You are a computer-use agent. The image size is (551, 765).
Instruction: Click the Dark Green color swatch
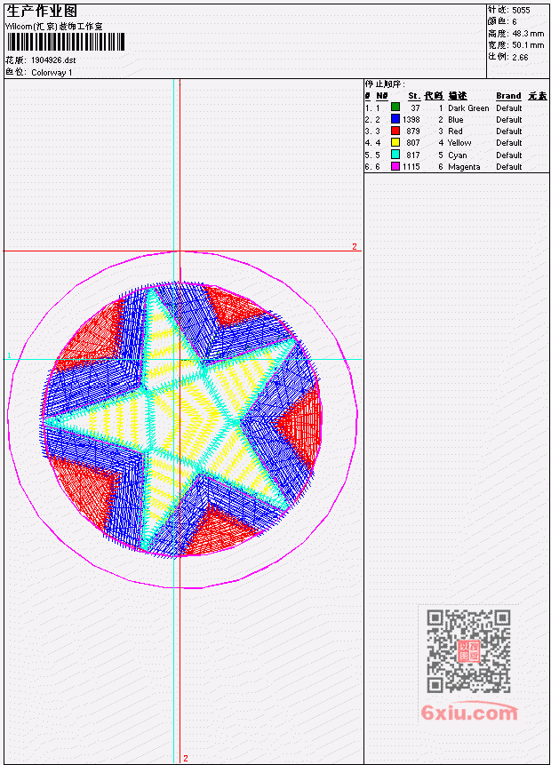tap(395, 107)
